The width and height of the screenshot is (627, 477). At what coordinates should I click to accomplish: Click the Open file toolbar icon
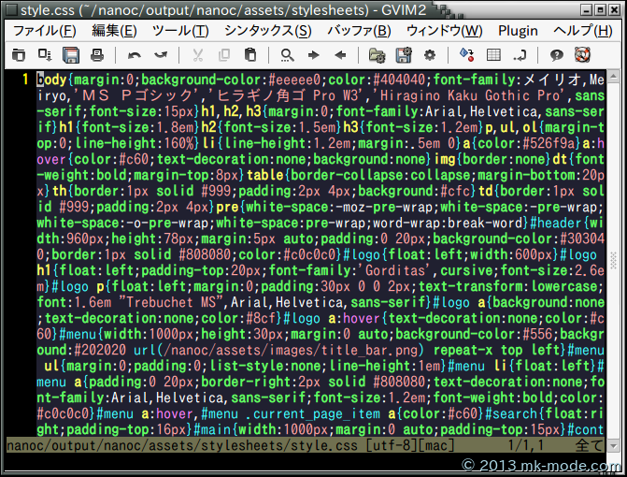[19, 55]
